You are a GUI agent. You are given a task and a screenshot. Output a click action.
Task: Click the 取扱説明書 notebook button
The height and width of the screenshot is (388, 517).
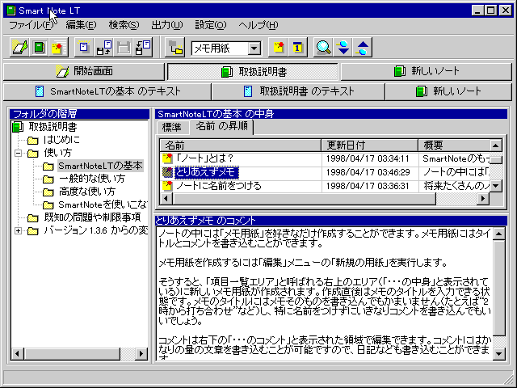point(253,72)
